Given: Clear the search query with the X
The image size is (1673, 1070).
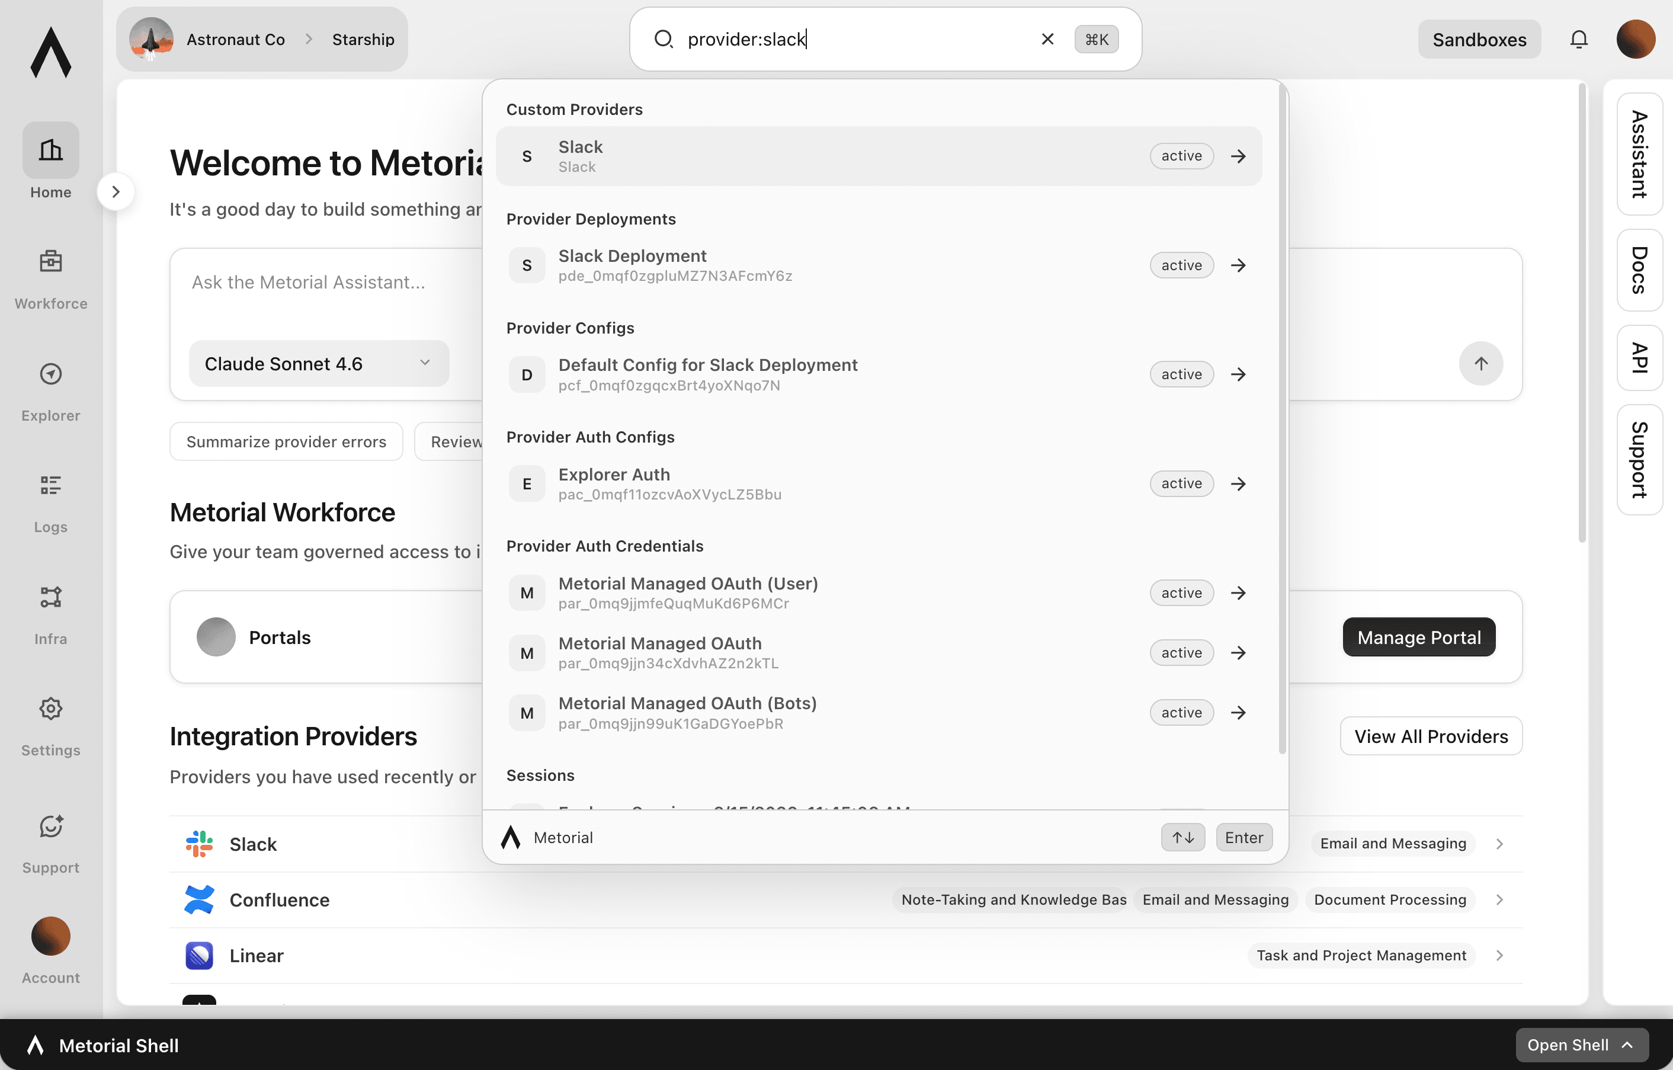Looking at the screenshot, I should (1047, 39).
